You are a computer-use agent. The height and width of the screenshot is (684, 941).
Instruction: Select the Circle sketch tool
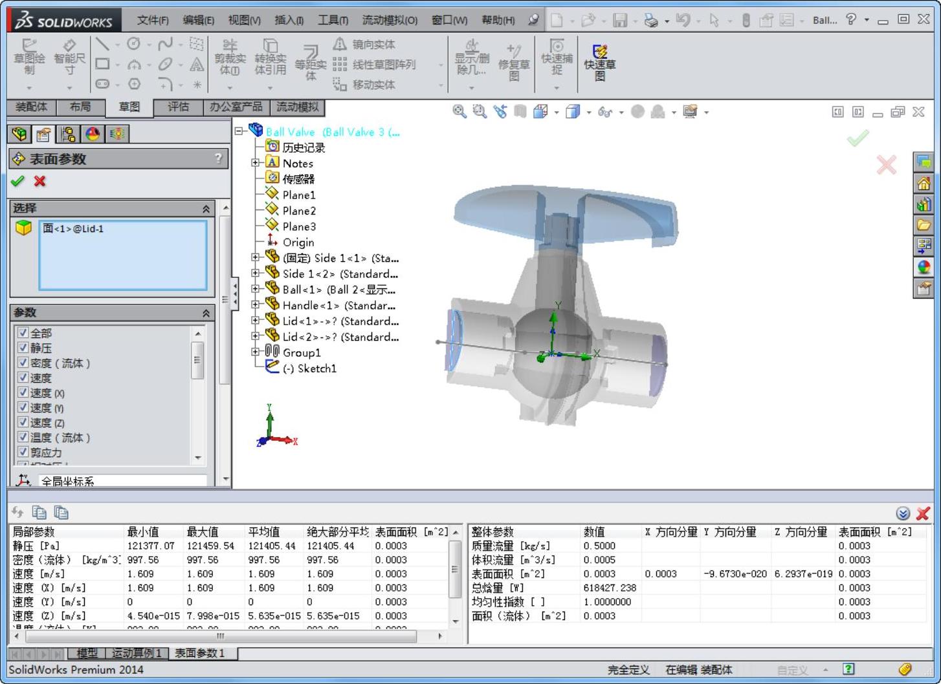coord(134,44)
